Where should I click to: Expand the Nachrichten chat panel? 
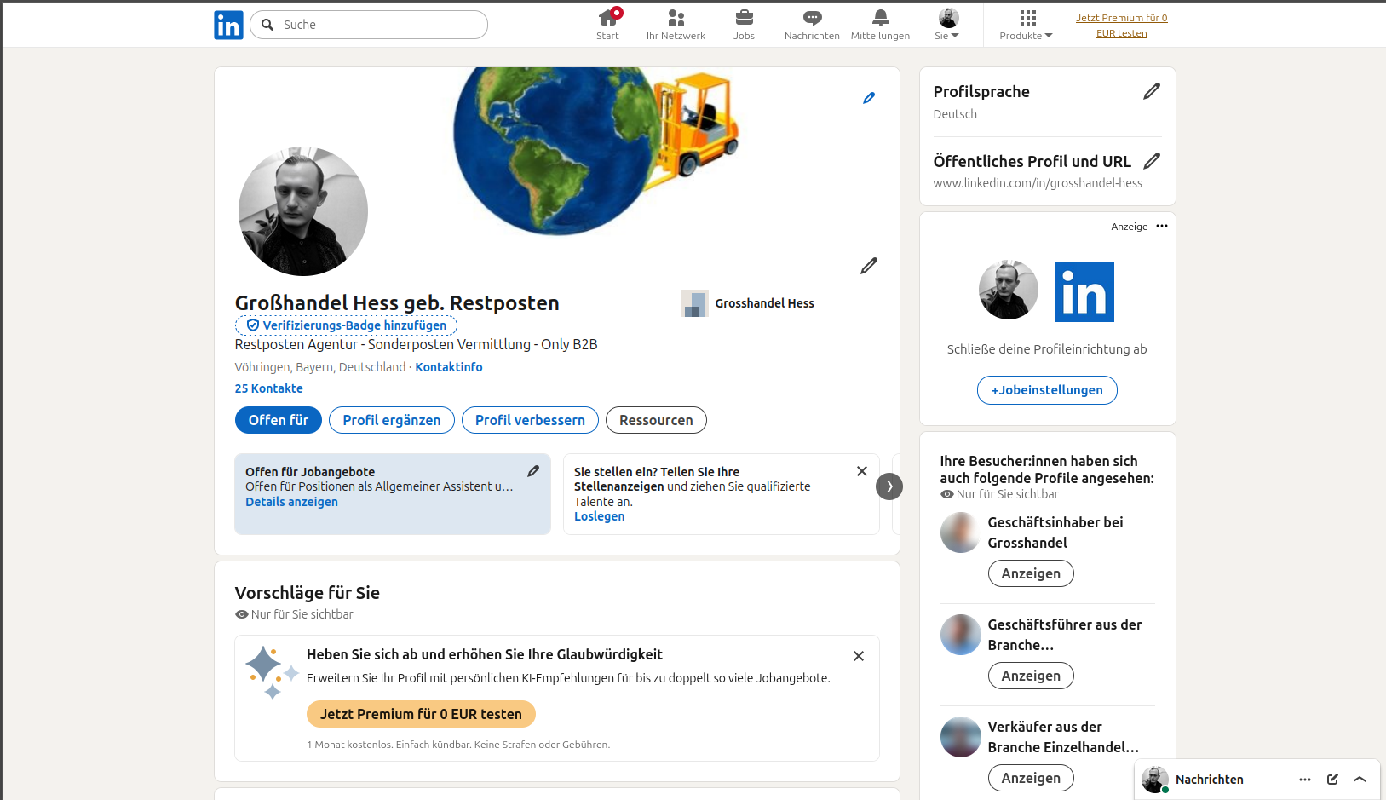coord(1360,779)
